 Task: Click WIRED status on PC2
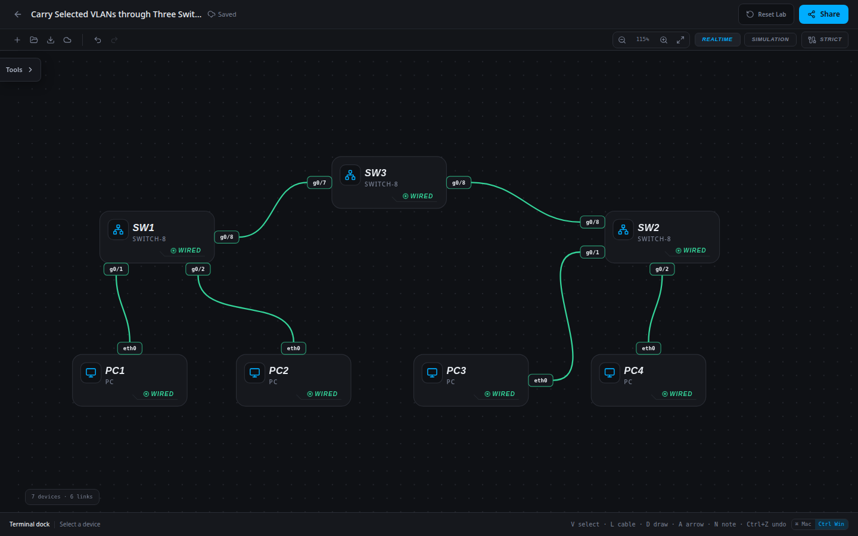(x=322, y=394)
